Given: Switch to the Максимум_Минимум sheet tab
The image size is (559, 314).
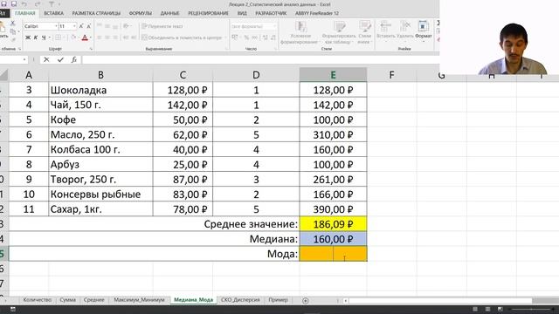Looking at the screenshot, I should click(139, 300).
